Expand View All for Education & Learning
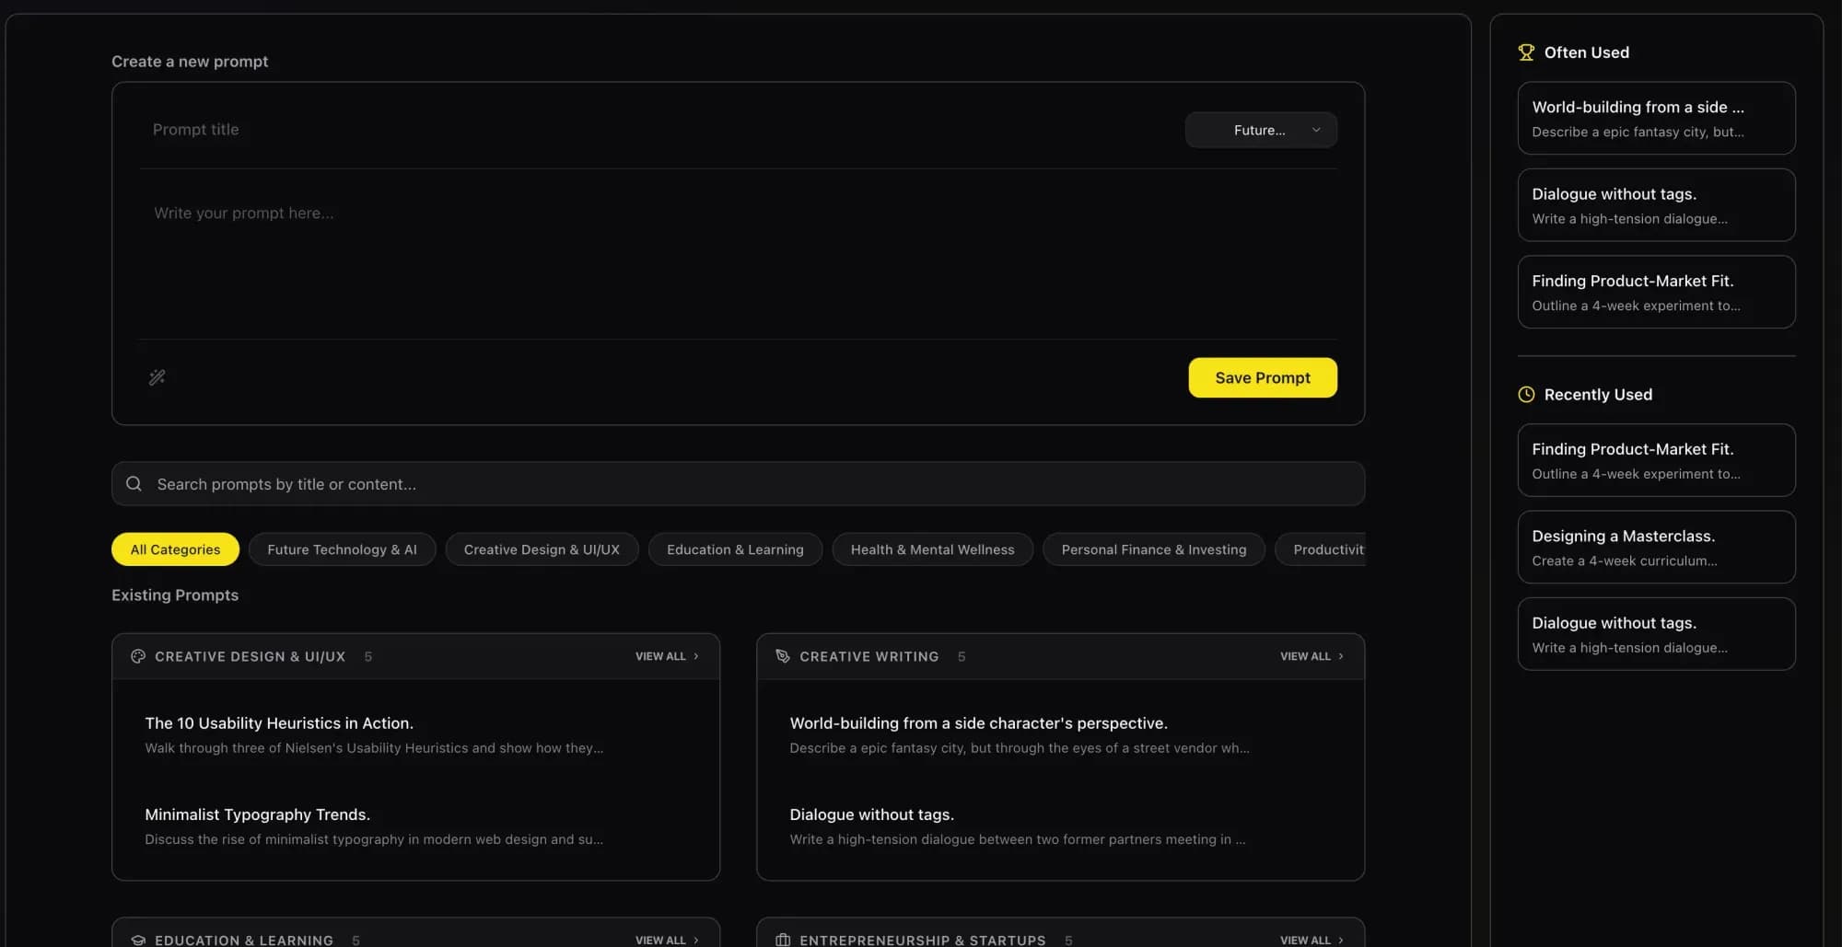This screenshot has height=947, width=1842. pyautogui.click(x=667, y=940)
